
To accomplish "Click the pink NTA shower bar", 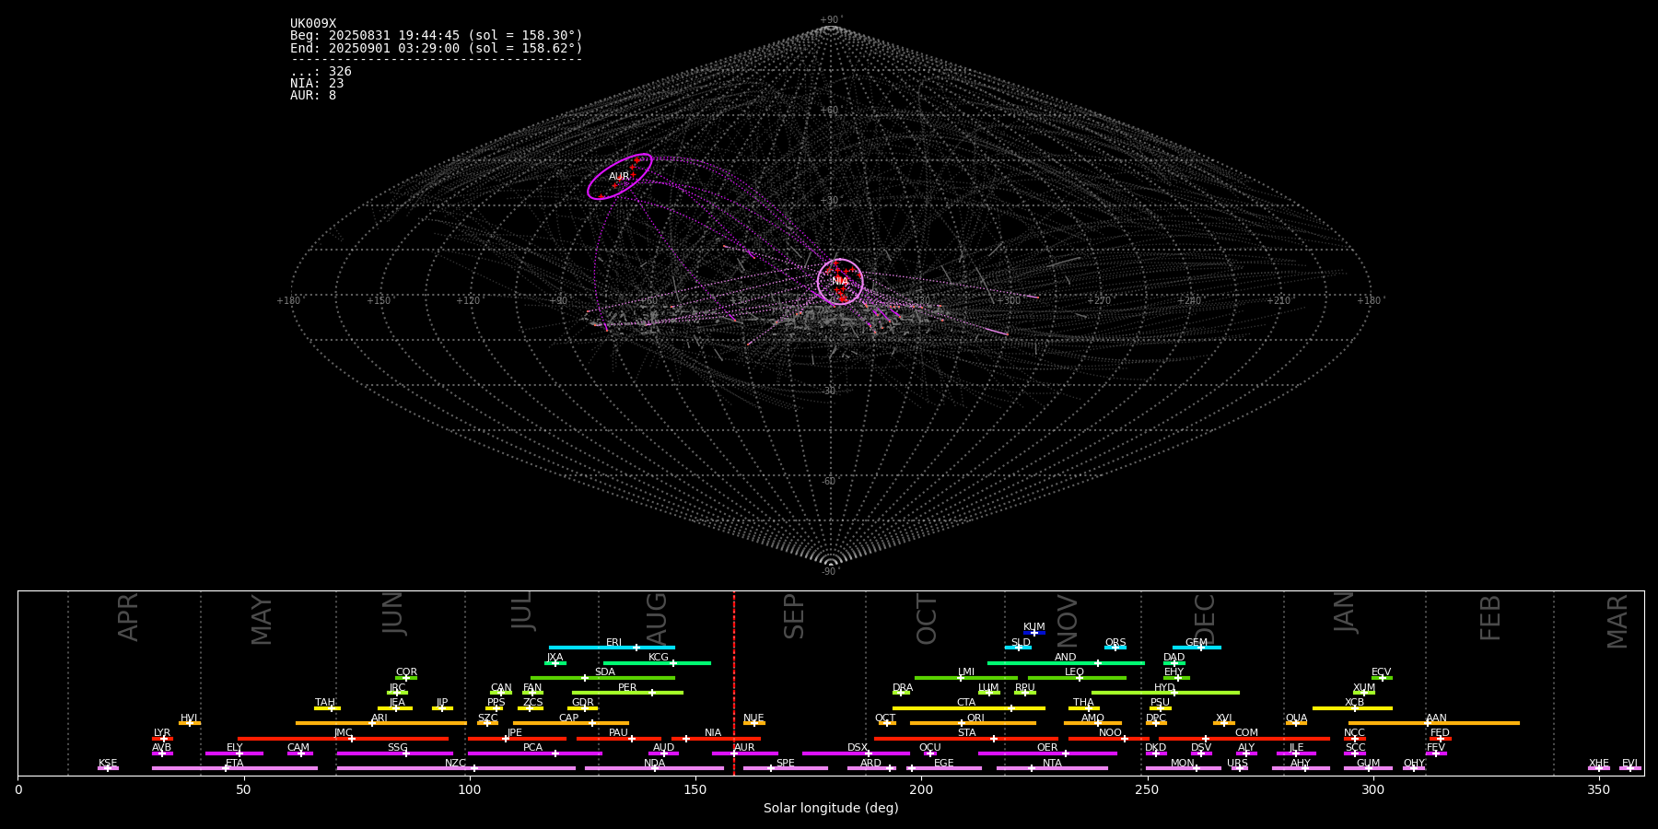I will [1052, 768].
